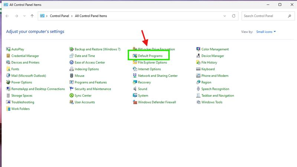
Task: Open the Mail (Microsoft Outlook) icon
Action: [8, 76]
